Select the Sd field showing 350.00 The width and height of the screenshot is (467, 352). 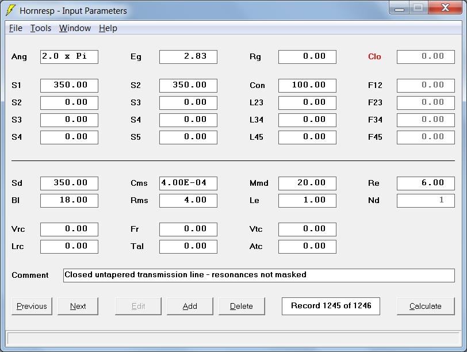(x=69, y=183)
